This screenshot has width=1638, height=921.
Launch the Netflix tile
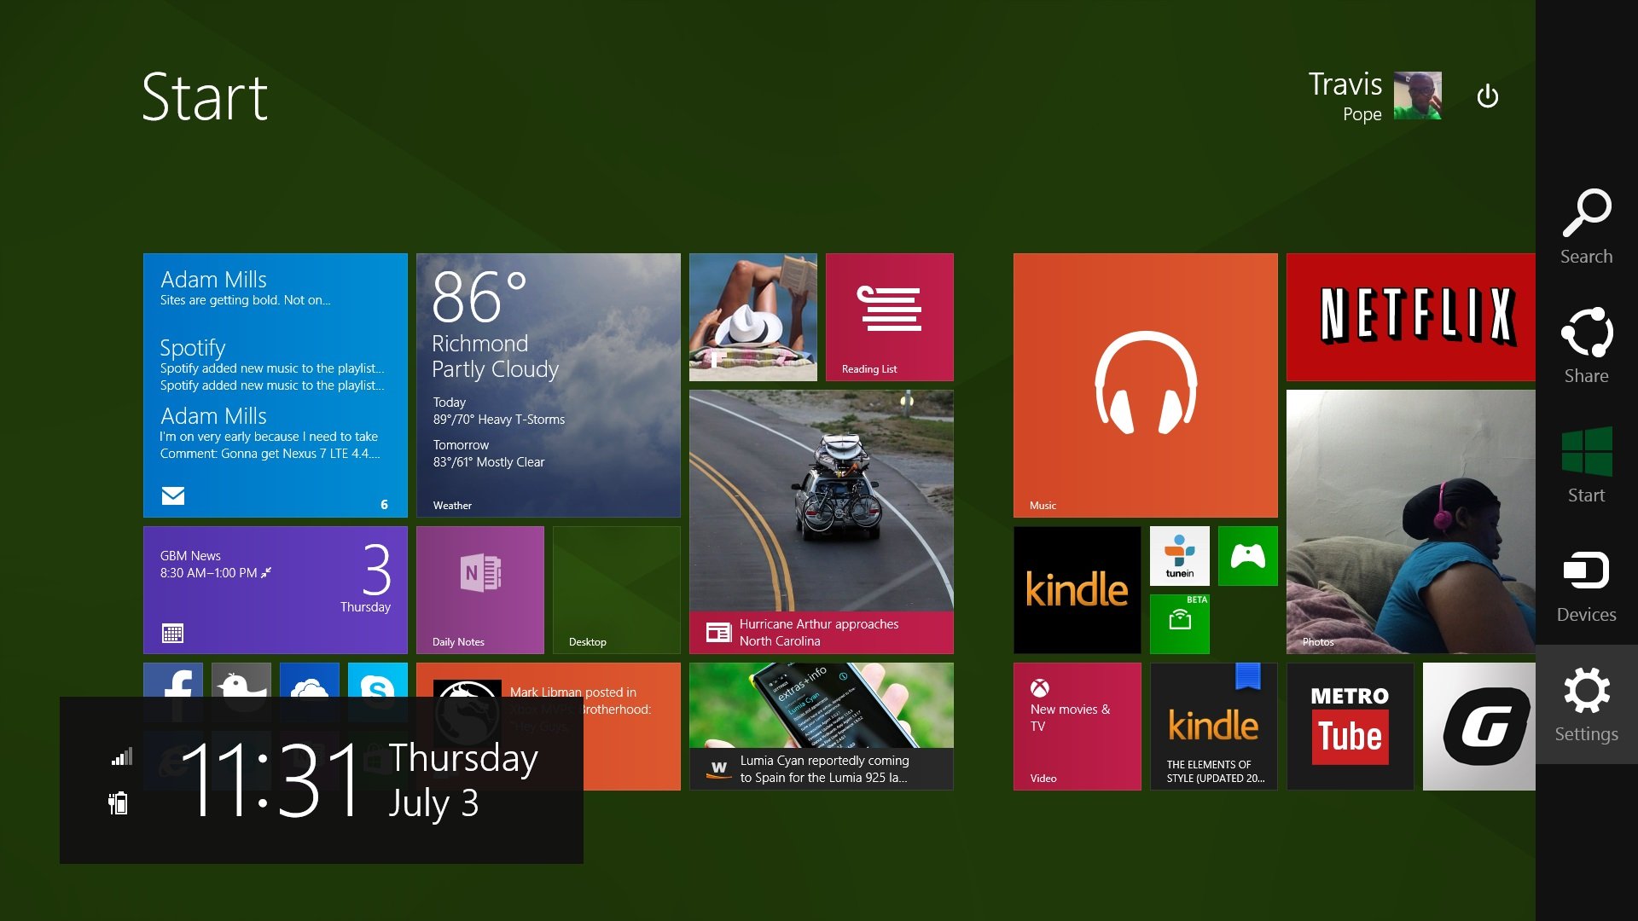pyautogui.click(x=1411, y=317)
